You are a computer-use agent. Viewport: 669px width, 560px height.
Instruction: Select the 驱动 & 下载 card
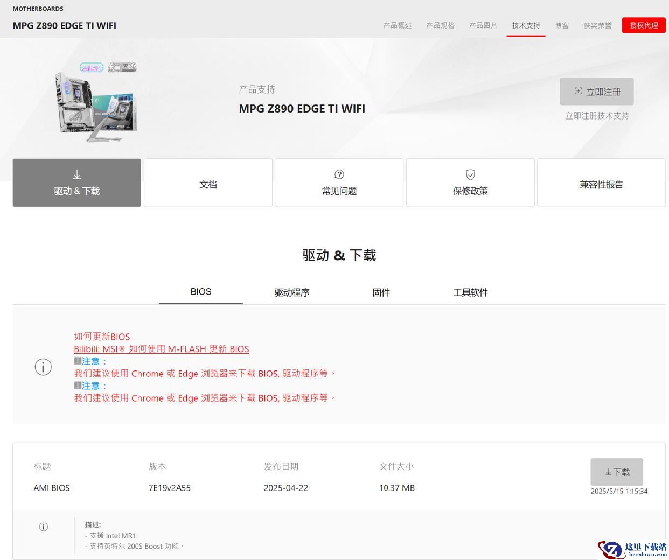point(77,183)
